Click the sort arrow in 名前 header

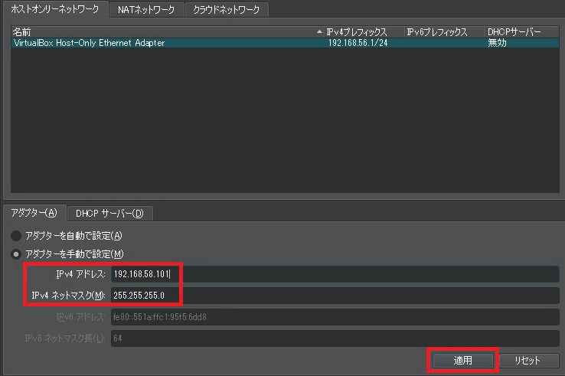tap(319, 31)
